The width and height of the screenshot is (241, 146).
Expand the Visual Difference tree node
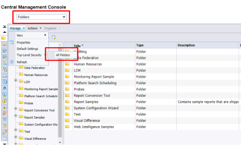point(16,137)
